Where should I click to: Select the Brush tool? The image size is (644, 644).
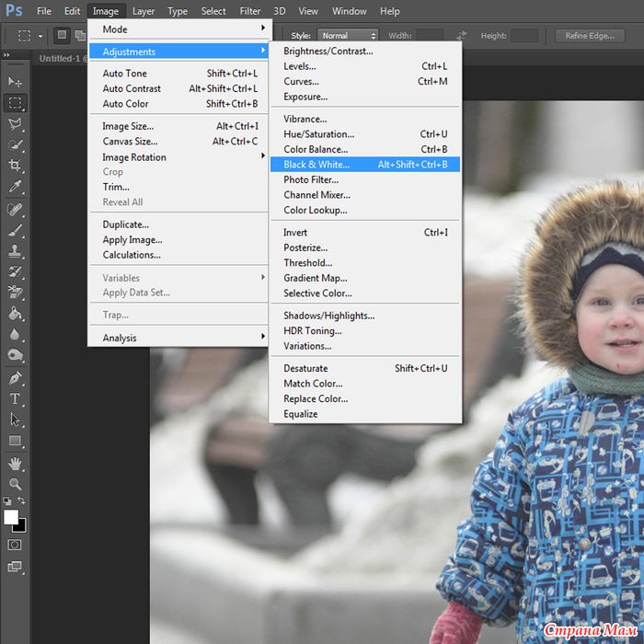pos(15,230)
